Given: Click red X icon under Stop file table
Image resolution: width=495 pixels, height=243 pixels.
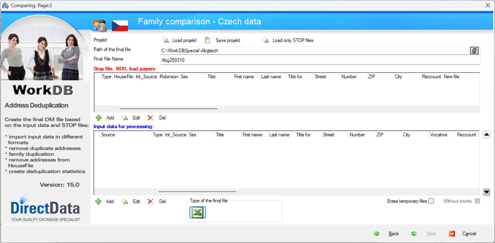Looking at the screenshot, I should tap(150, 118).
